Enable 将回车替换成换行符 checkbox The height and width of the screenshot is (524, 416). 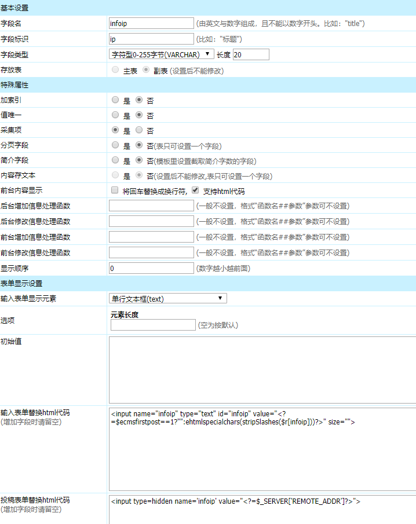[x=115, y=190]
